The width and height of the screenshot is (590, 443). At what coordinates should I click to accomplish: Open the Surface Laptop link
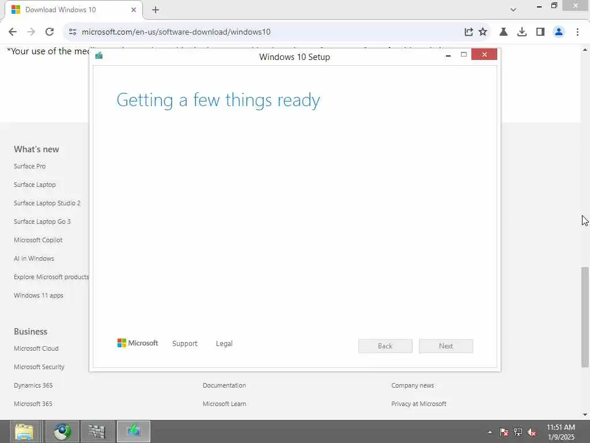pos(35,185)
